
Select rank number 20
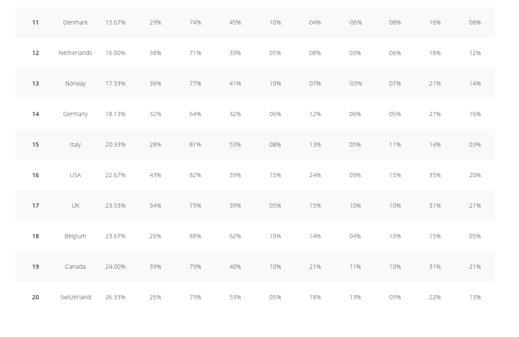pos(35,297)
